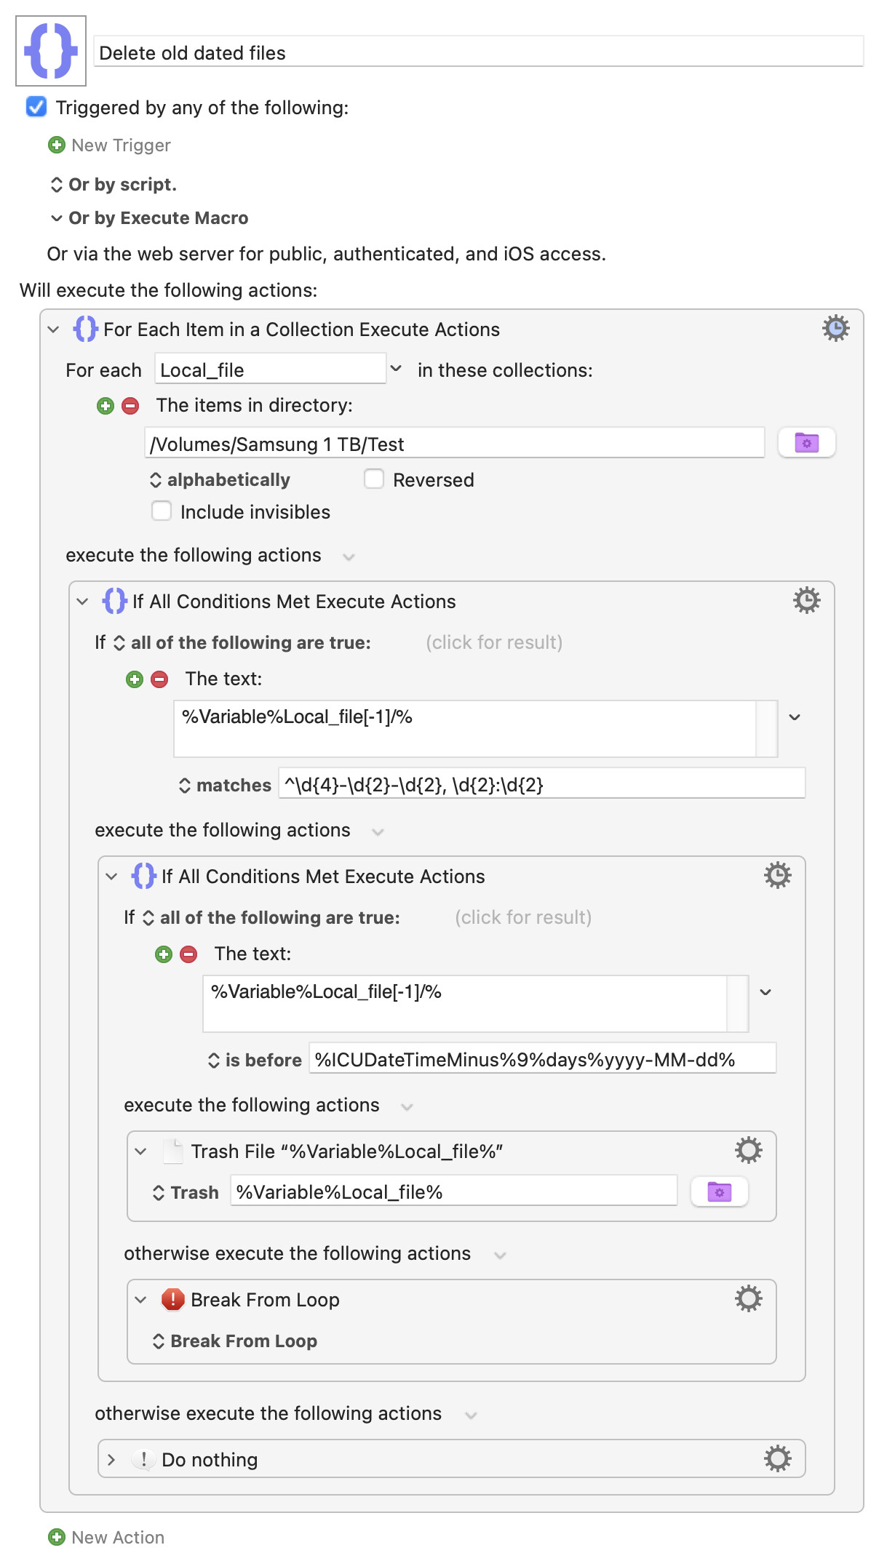
Task: Open the Local_file variable dropdown
Action: click(396, 369)
